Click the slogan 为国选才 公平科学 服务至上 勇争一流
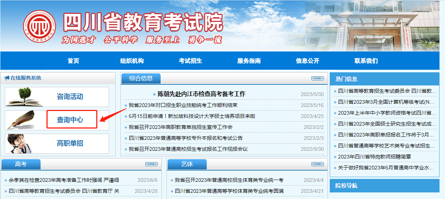The image size is (445, 199). pos(142,40)
